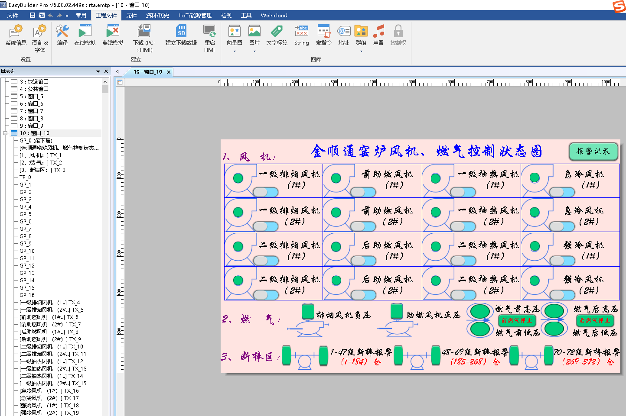
Task: Open the 元件 ribbon tab
Action: pos(131,16)
